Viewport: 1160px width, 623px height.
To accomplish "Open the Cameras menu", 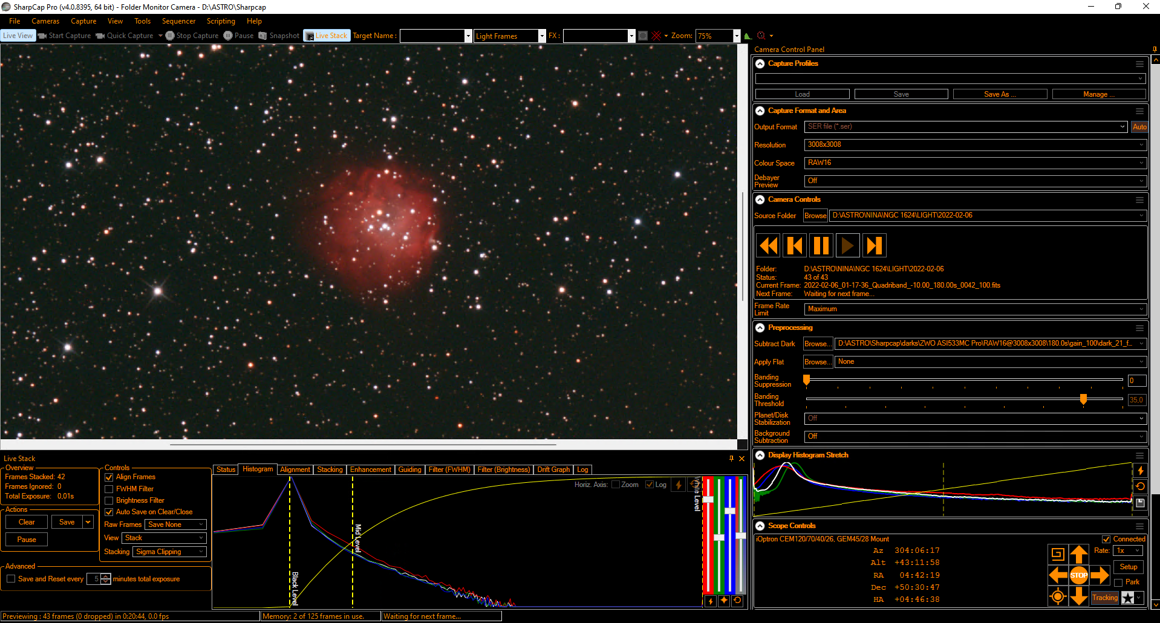I will (45, 21).
